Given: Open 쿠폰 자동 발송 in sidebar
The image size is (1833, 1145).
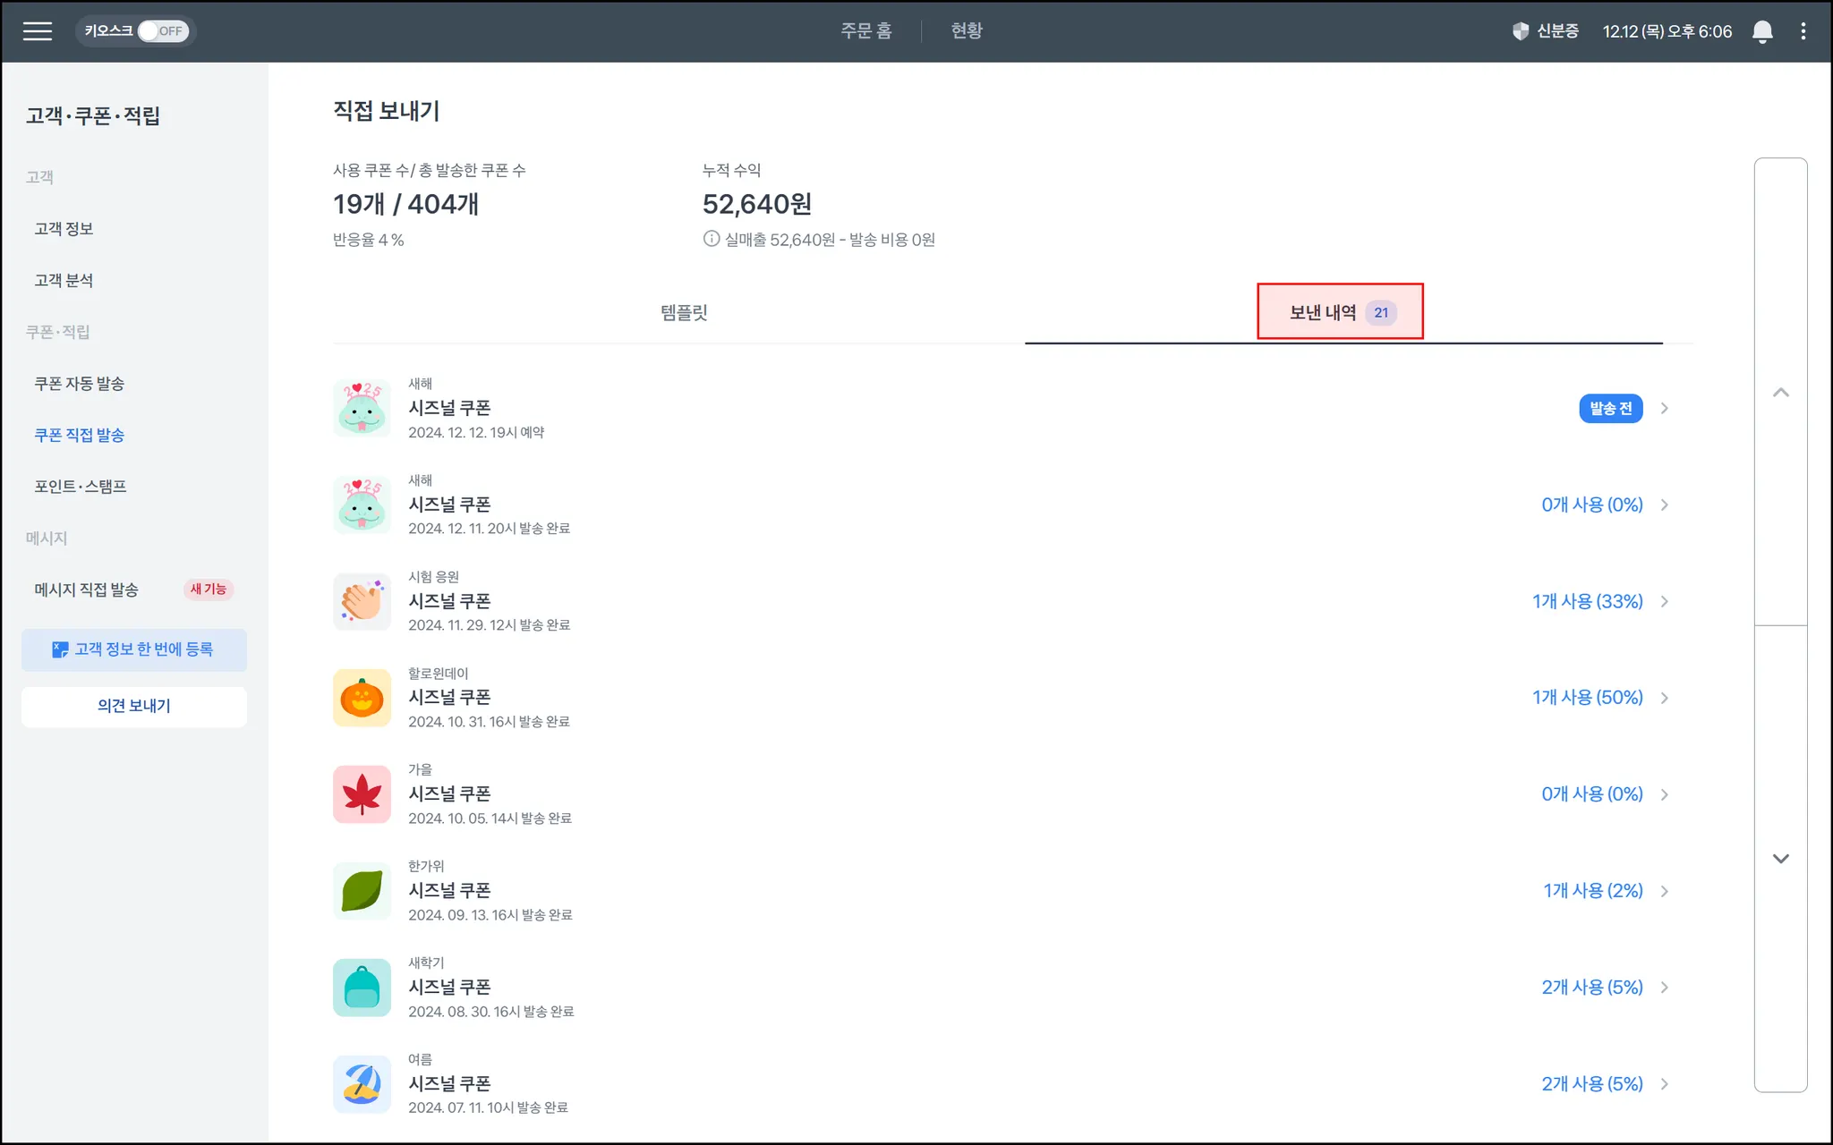Looking at the screenshot, I should (x=80, y=384).
